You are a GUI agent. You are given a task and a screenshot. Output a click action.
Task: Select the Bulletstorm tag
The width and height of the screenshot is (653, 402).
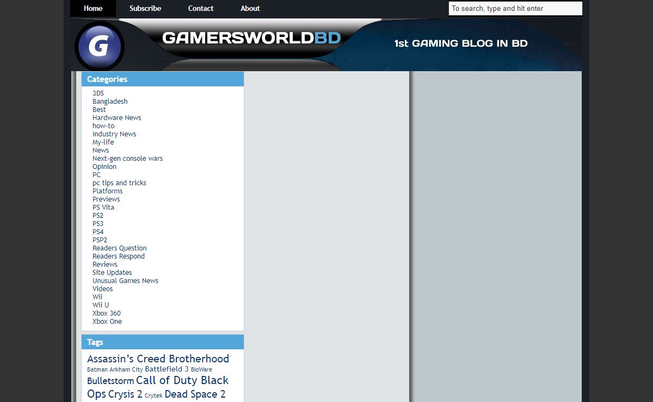pyautogui.click(x=110, y=381)
